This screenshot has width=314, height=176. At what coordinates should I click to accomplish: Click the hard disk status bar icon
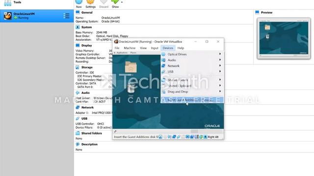(x=160, y=137)
